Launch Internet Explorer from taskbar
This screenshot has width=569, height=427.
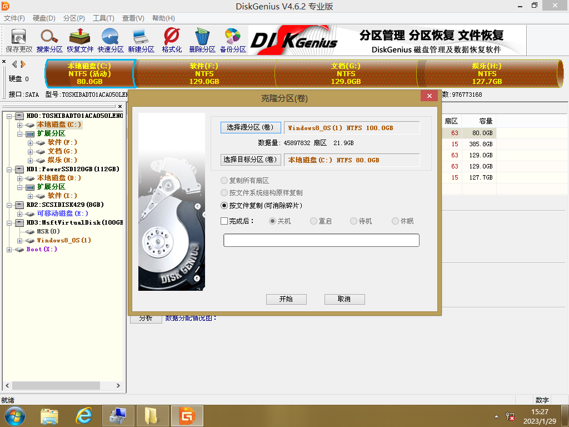coord(84,416)
